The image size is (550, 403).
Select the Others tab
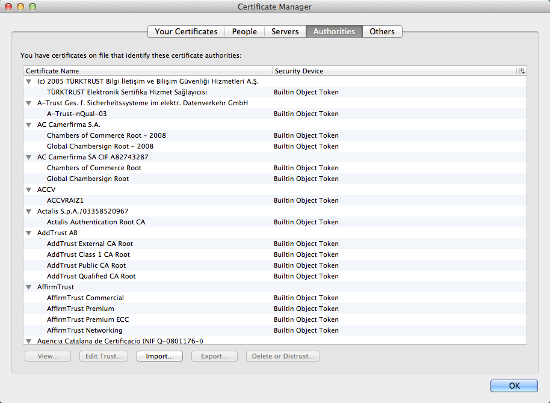click(x=382, y=31)
